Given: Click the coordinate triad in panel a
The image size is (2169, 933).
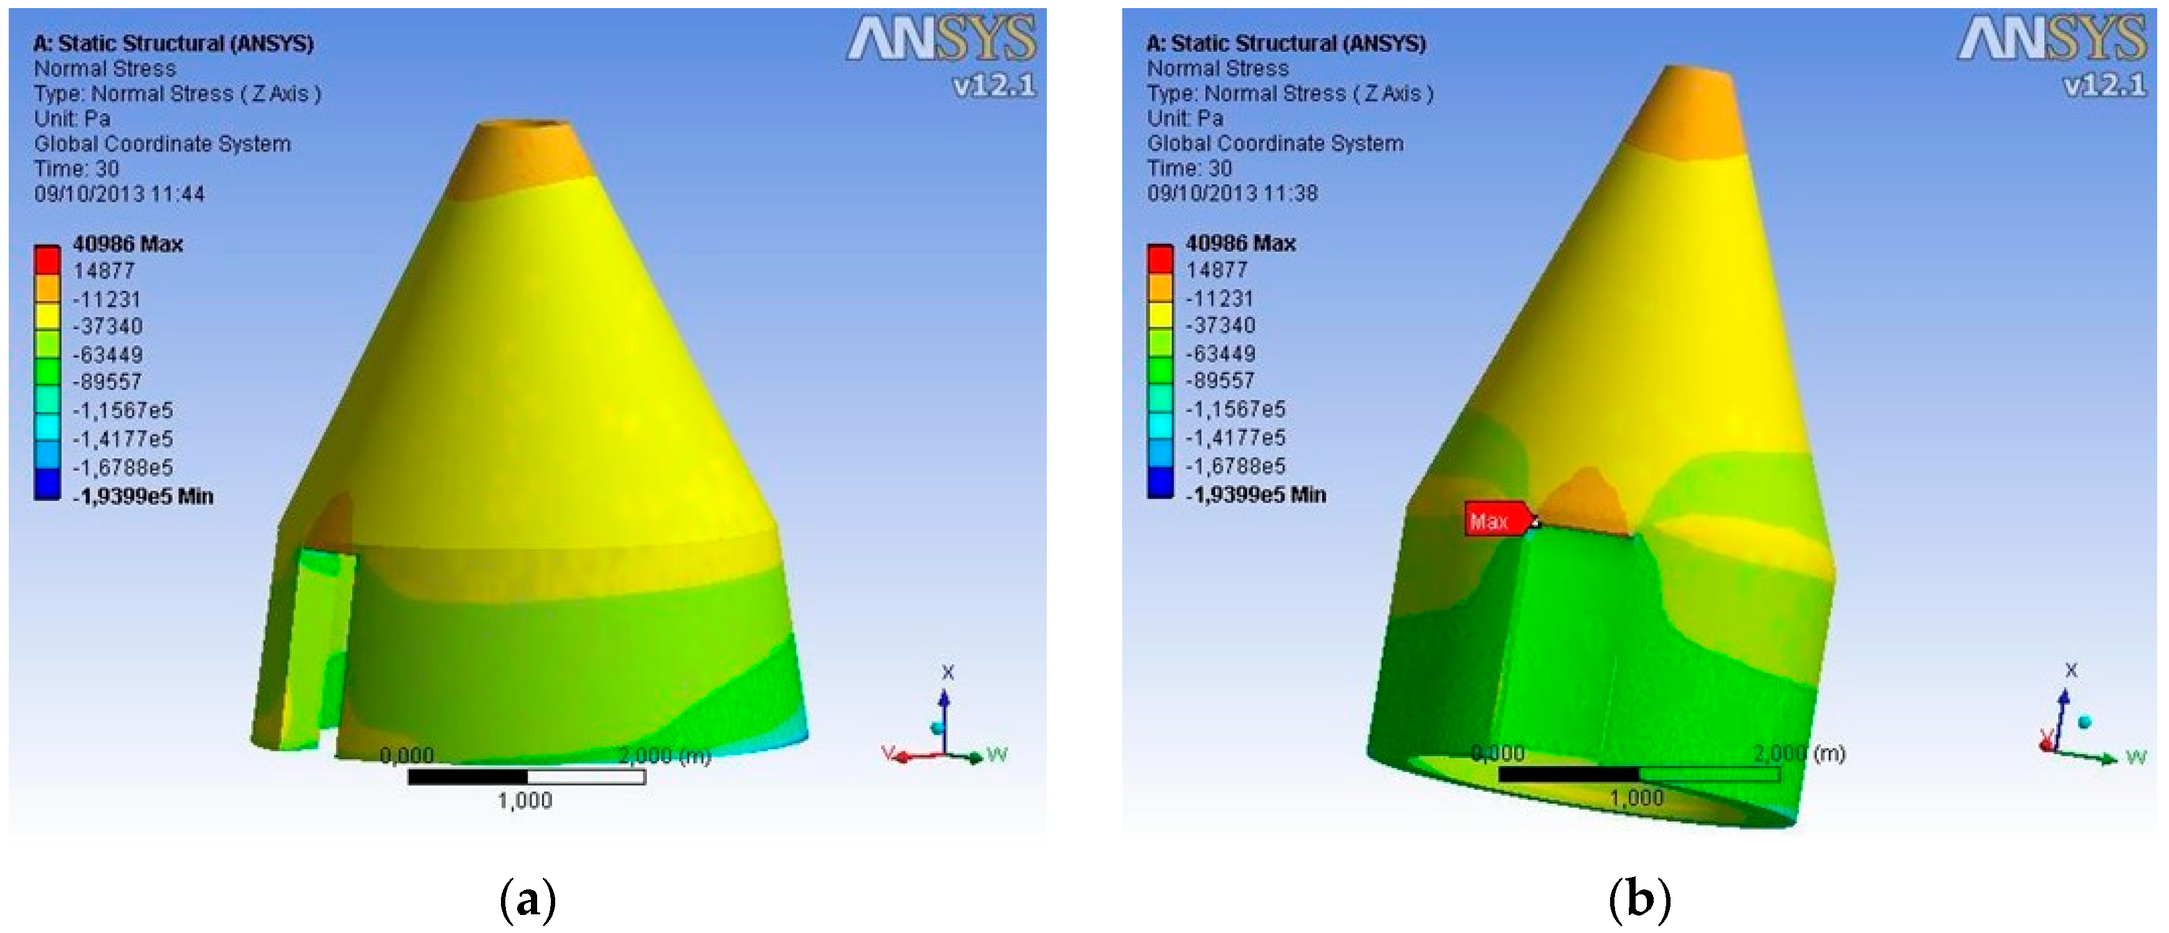Looking at the screenshot, I should tap(945, 715).
